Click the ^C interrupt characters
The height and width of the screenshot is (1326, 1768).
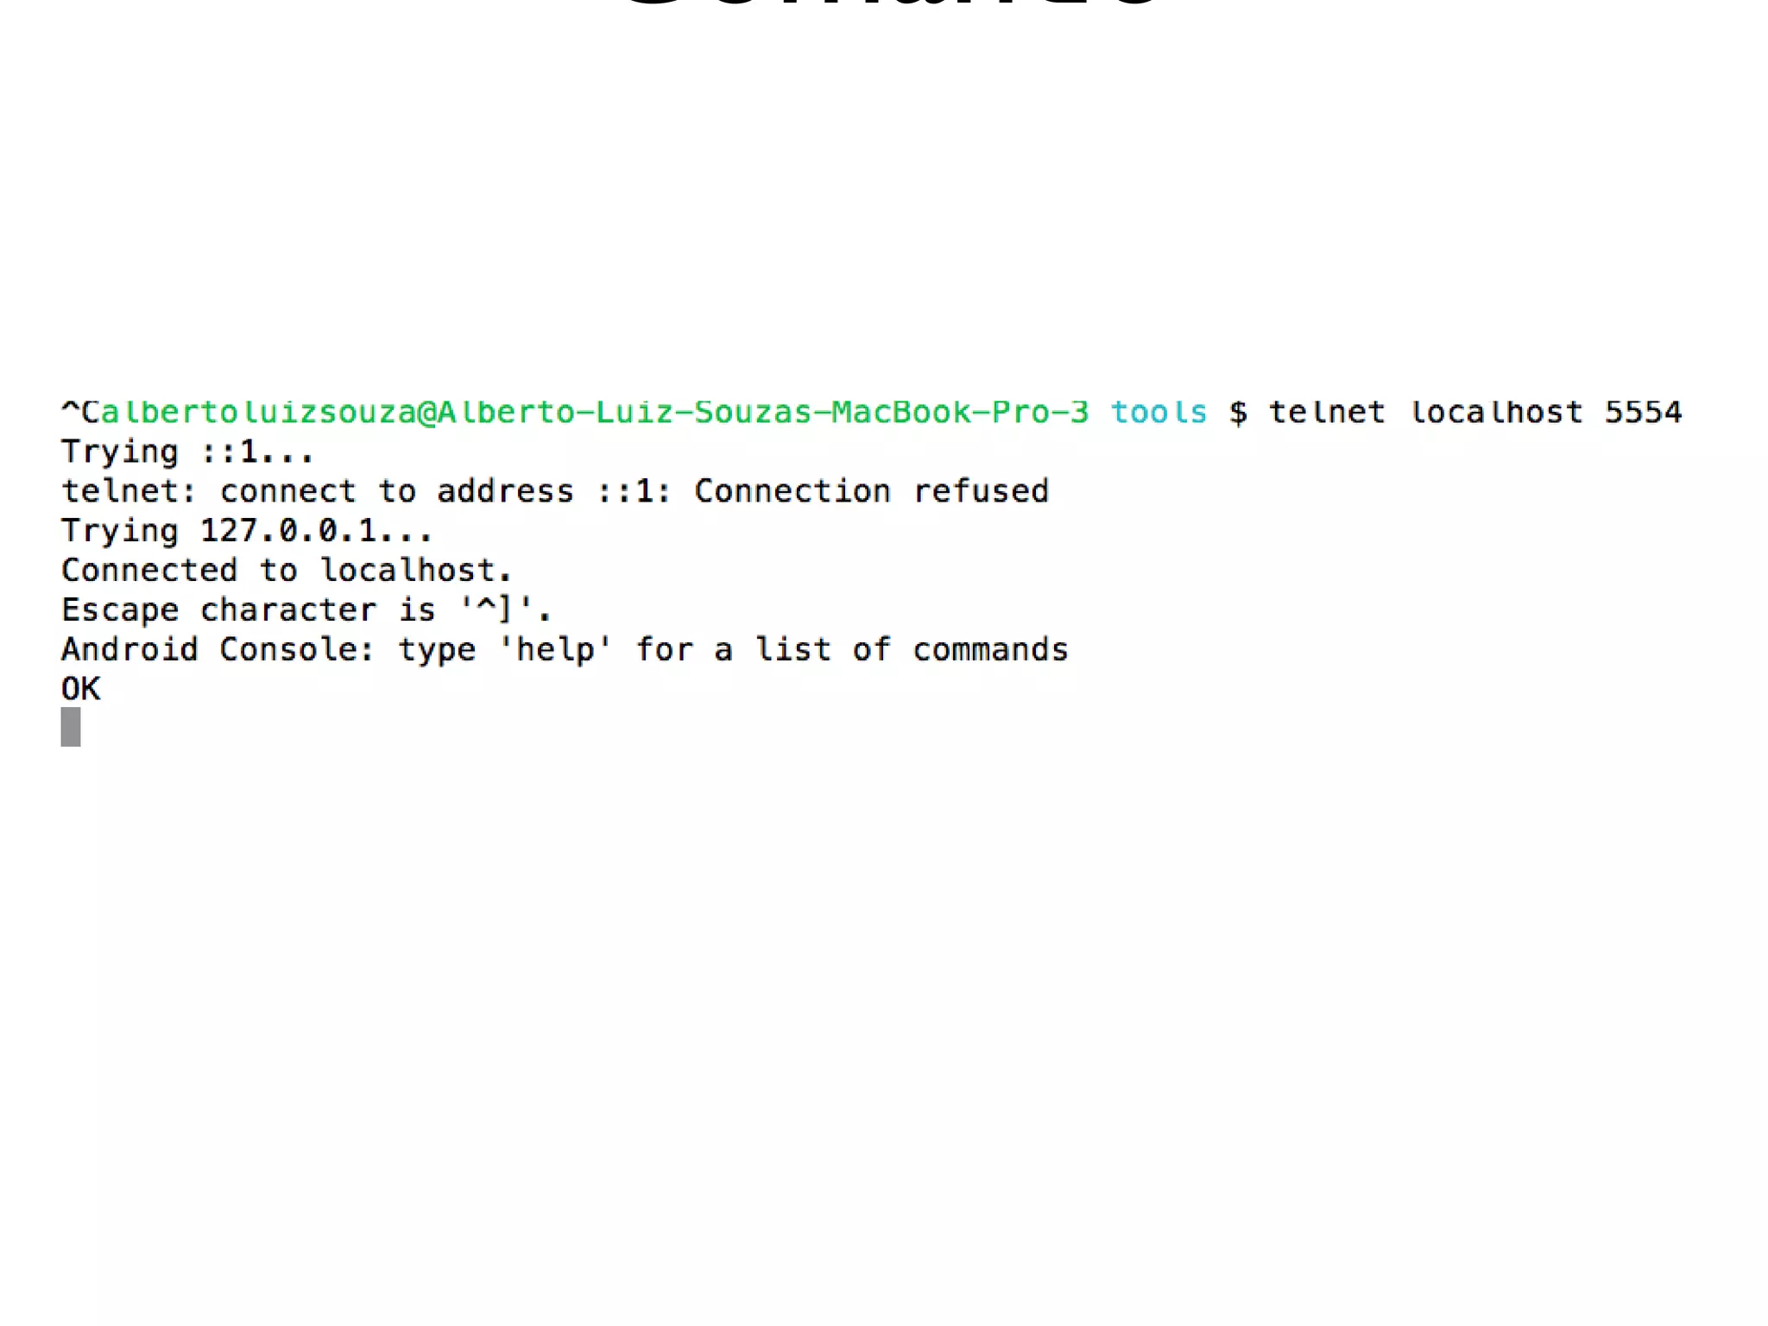tap(80, 412)
